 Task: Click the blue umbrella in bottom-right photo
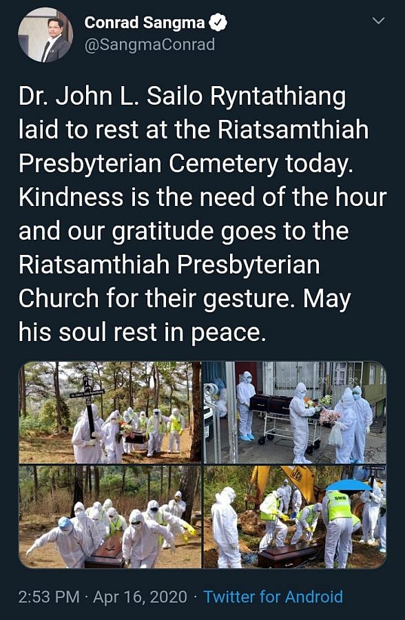(x=348, y=485)
